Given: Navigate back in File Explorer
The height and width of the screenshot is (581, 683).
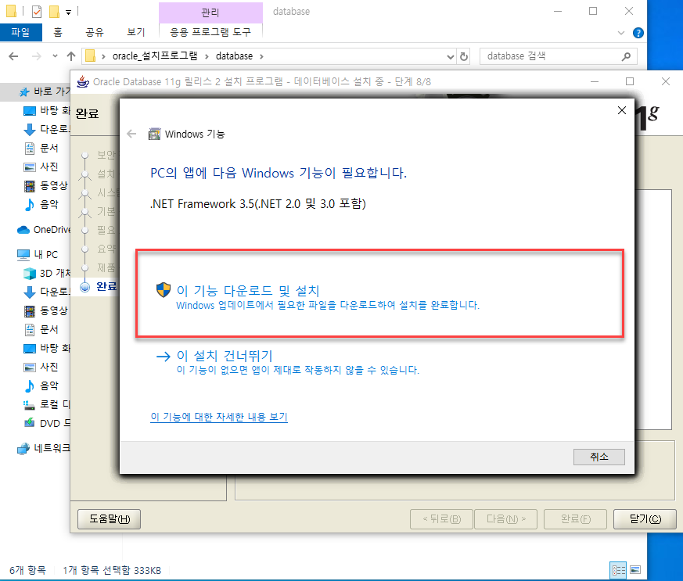Looking at the screenshot, I should pos(13,56).
